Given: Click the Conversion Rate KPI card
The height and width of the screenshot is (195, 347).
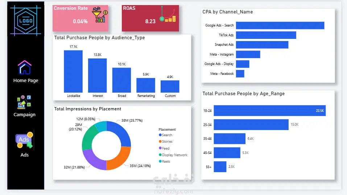Looking at the screenshot, I should [80, 18].
